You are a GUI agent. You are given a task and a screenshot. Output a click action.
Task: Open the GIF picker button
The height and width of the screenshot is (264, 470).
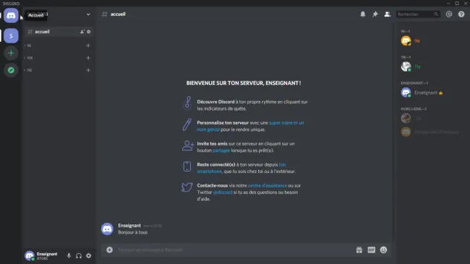coord(372,250)
